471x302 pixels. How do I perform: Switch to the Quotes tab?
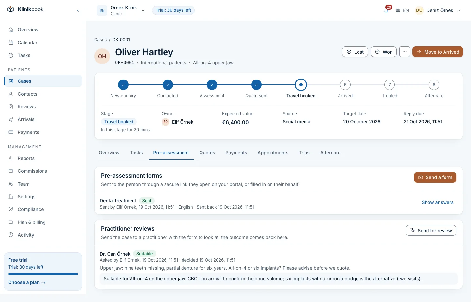pos(207,153)
